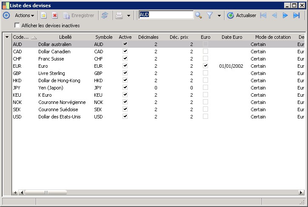Select the Franc Suisse label cell
This screenshot has height=207, width=308.
(x=51, y=59)
